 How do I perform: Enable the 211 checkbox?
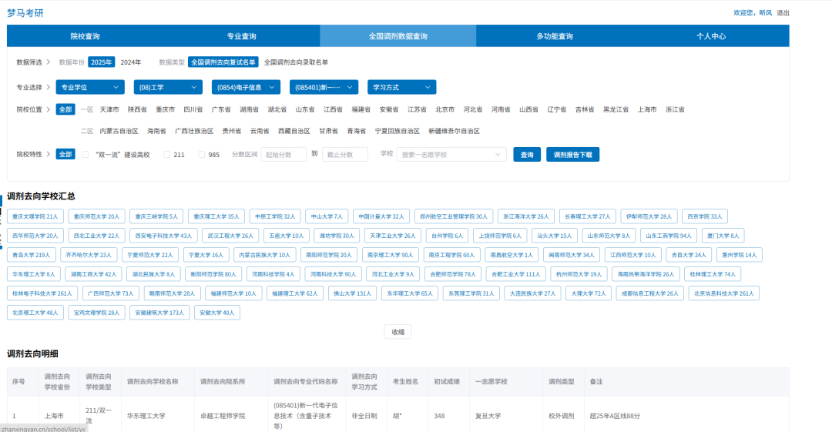click(166, 155)
